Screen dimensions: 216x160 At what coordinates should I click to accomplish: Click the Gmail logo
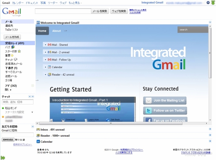click(12, 12)
